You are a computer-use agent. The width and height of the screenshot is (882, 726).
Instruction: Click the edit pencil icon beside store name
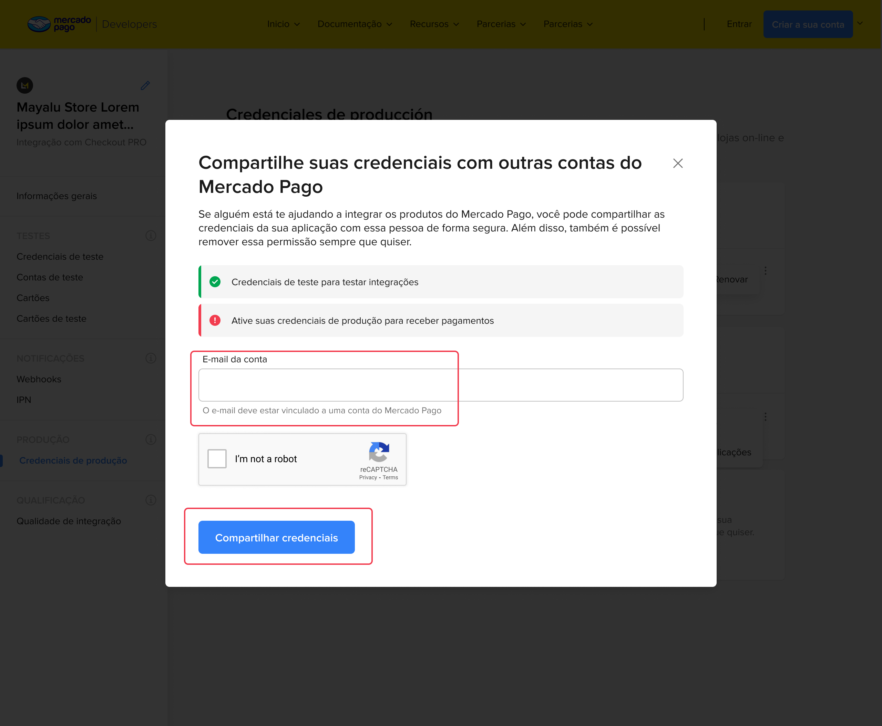point(145,86)
